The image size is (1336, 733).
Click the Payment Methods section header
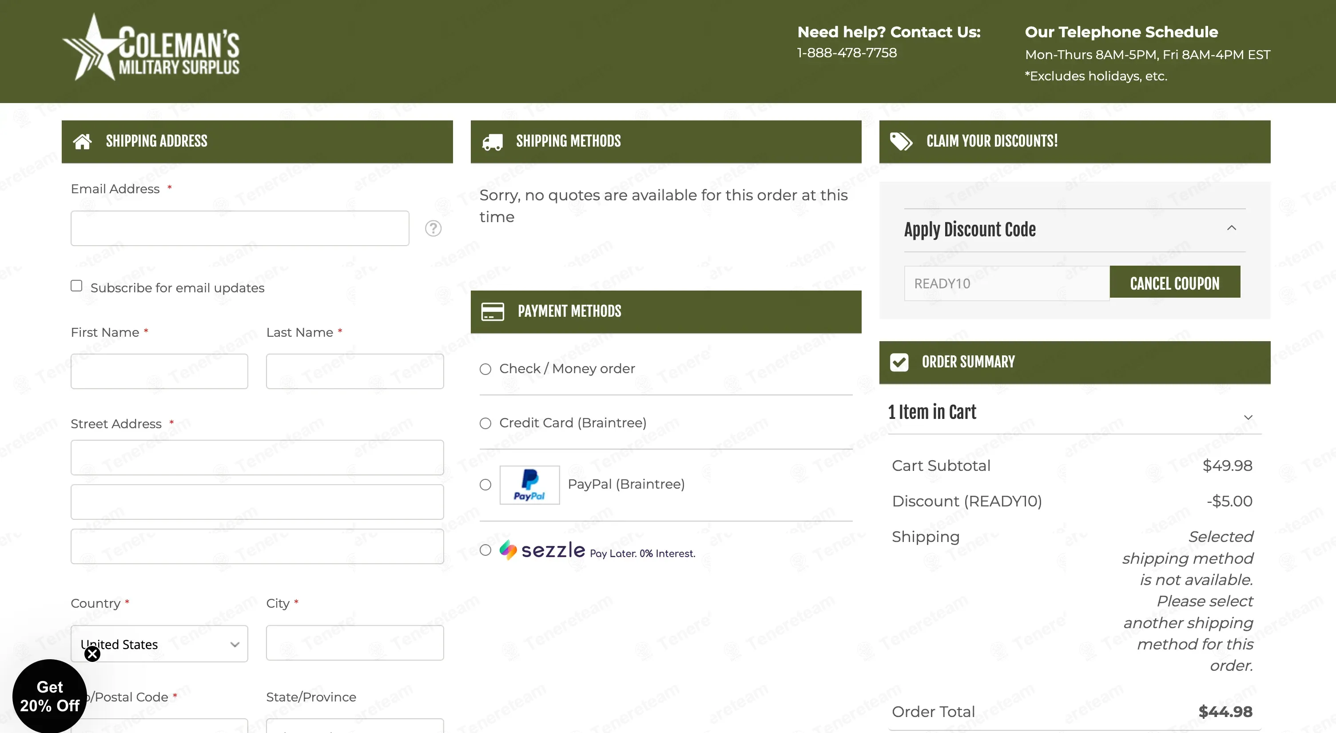tap(666, 312)
